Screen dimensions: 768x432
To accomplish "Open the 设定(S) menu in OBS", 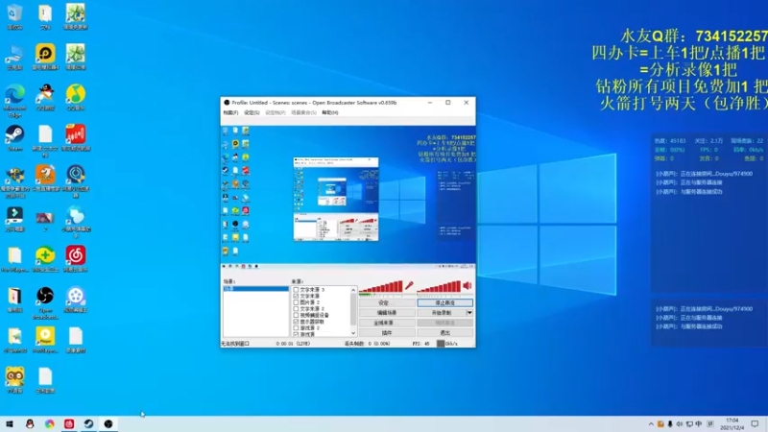I will click(252, 112).
